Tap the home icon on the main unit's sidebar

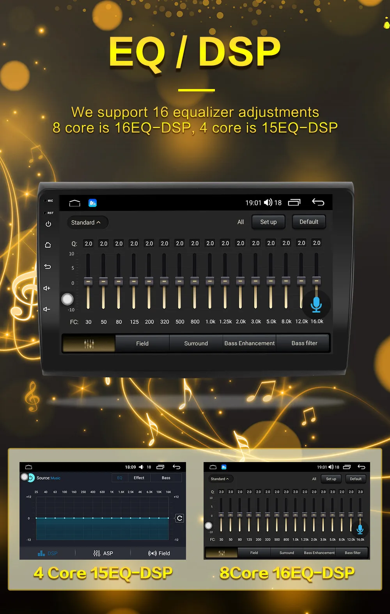48,245
